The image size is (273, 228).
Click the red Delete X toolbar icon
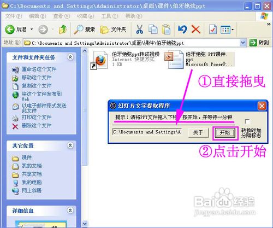(196, 30)
